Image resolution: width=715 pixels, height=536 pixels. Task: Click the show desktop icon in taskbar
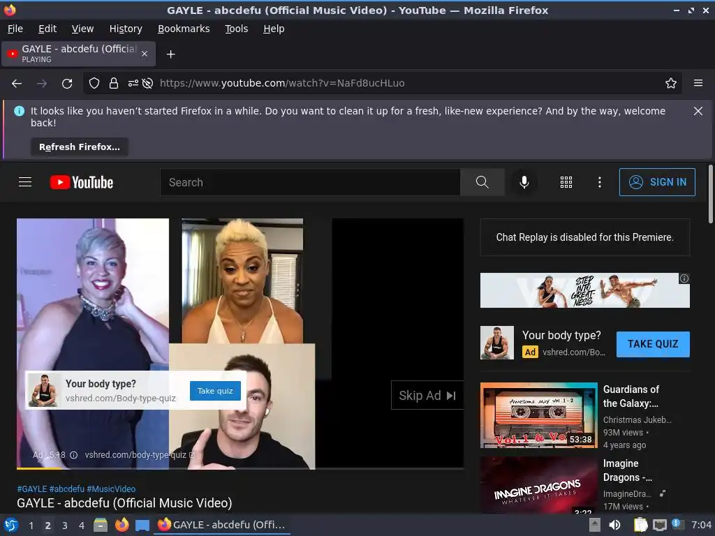point(142,525)
